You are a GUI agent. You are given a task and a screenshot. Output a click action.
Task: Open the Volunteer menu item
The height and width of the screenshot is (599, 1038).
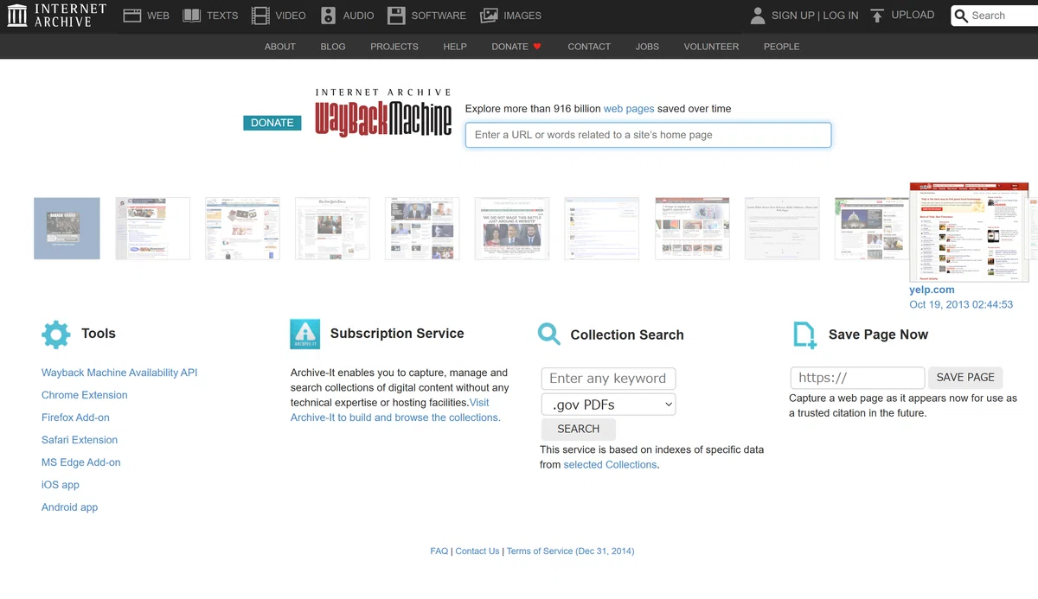[711, 47]
